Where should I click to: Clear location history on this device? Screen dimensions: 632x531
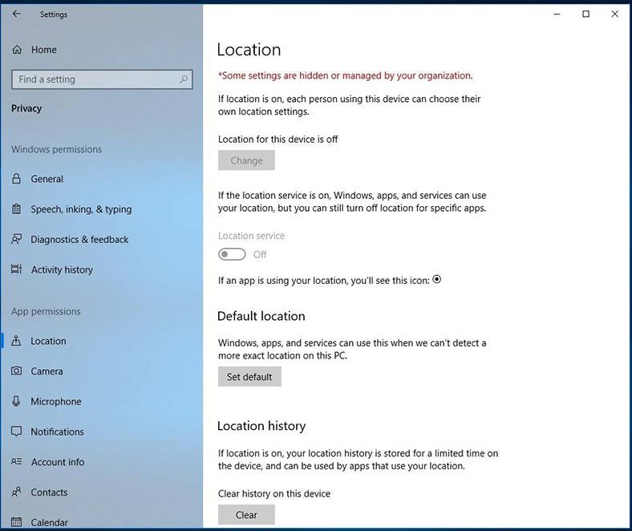pyautogui.click(x=246, y=515)
